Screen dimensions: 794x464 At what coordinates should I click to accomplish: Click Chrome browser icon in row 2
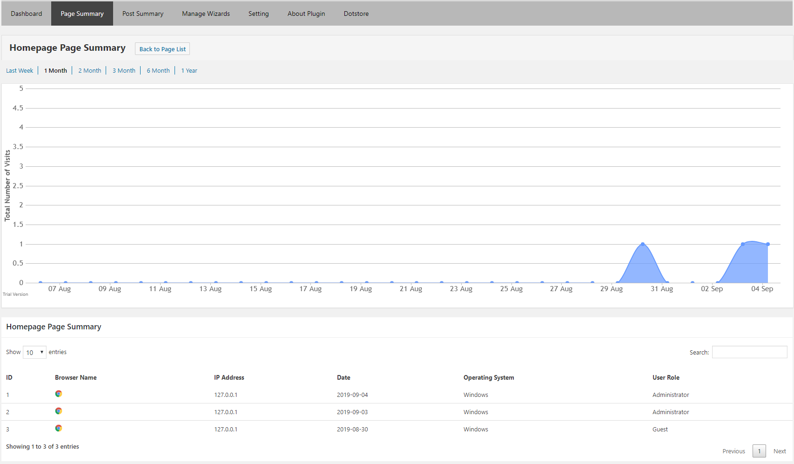point(58,411)
